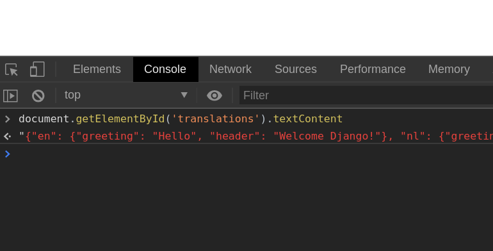Select the Console tab
The width and height of the screenshot is (493, 251).
coord(165,69)
